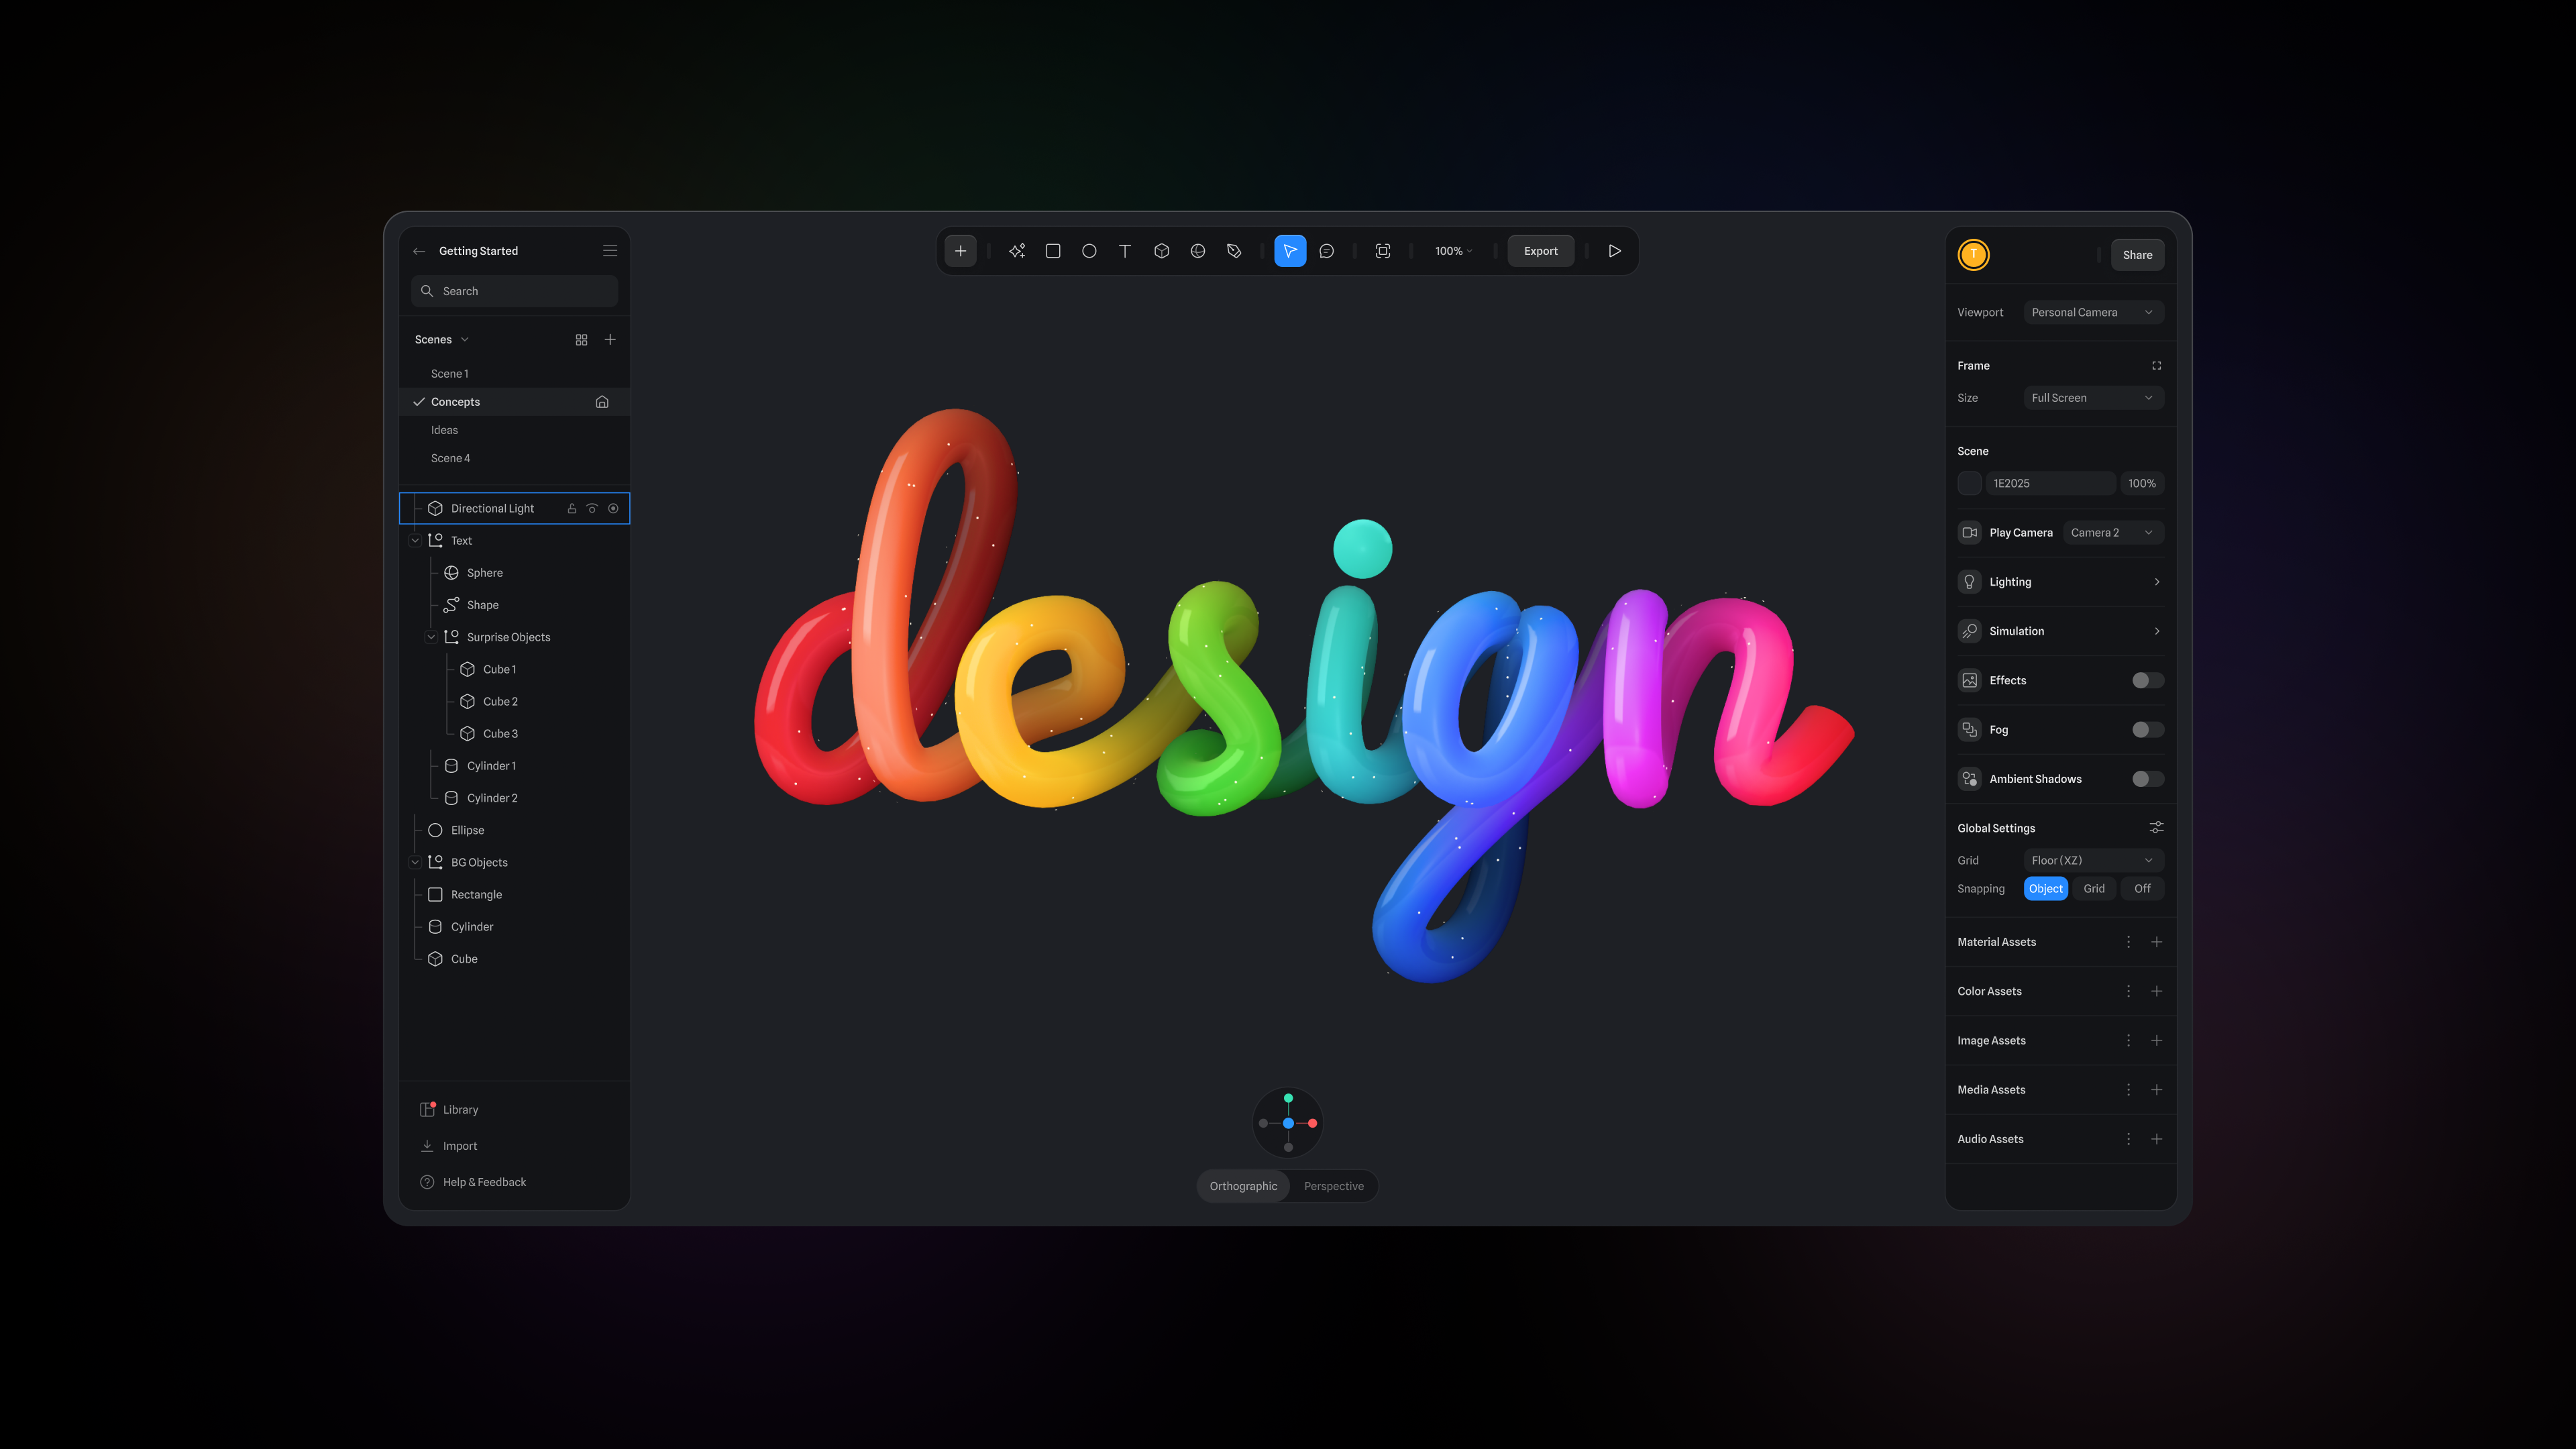Image resolution: width=2576 pixels, height=1449 pixels.
Task: Enable the Effects toggle
Action: (x=2147, y=680)
